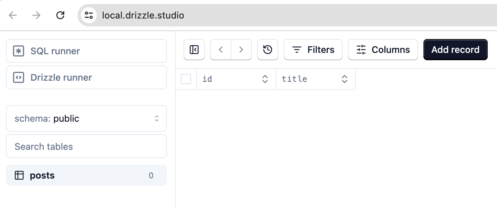Click the Drizzle runner code icon
Image resolution: width=497 pixels, height=209 pixels.
coord(19,78)
